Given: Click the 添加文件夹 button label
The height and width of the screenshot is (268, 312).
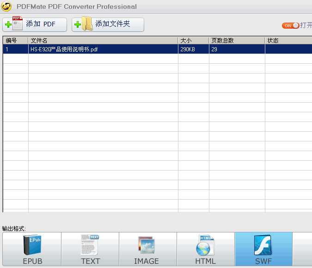Looking at the screenshot, I should (113, 24).
